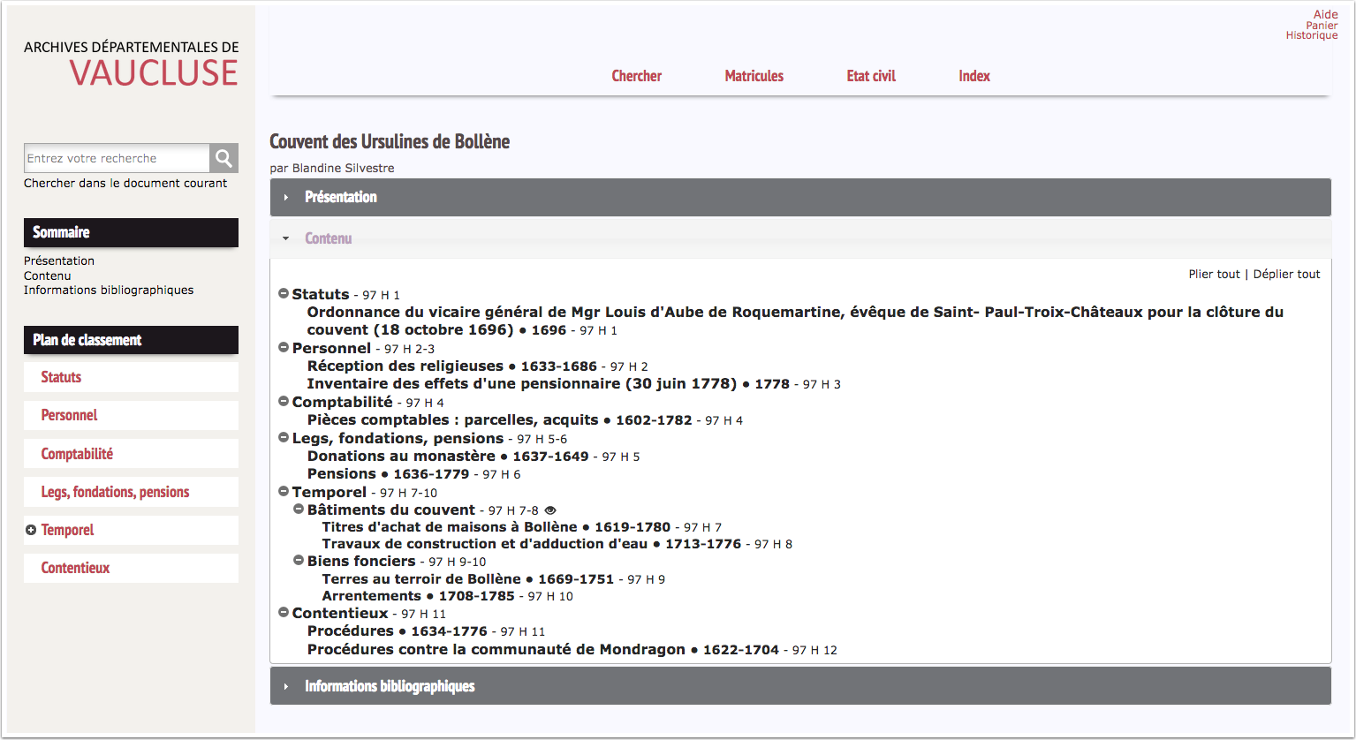1356x740 pixels.
Task: Collapse the Temporel tree node
Action: pos(284,492)
